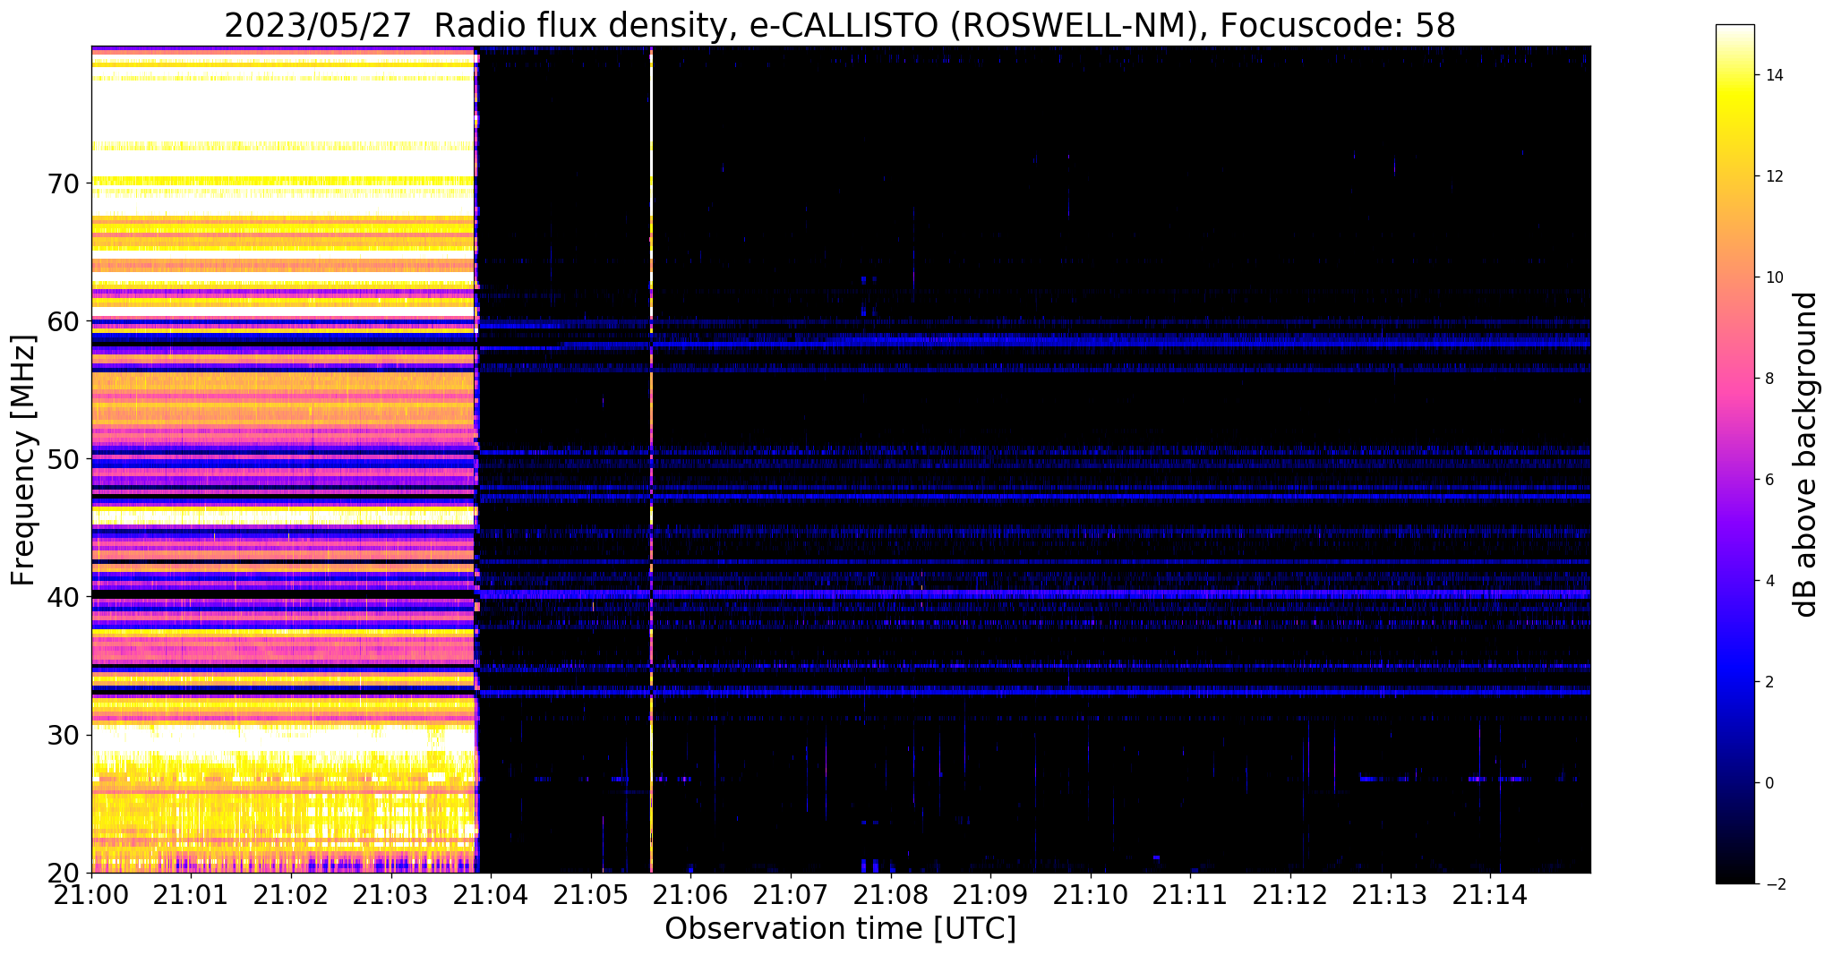Click the 21:05 time tick label
This screenshot has width=1833, height=955.
coord(591,895)
